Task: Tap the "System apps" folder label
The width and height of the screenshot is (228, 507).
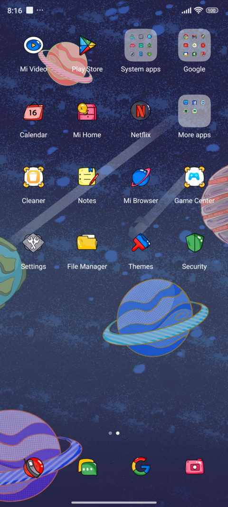Action: pos(141,69)
